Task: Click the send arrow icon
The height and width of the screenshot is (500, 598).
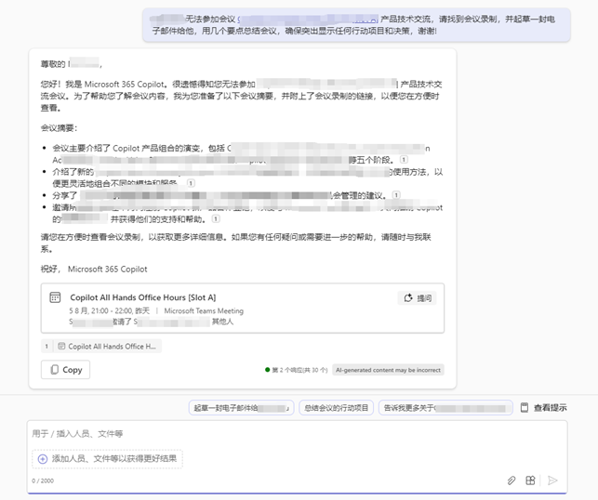Action: point(552,480)
